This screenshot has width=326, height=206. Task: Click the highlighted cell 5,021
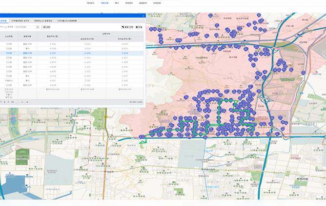pyautogui.click(x=53, y=53)
